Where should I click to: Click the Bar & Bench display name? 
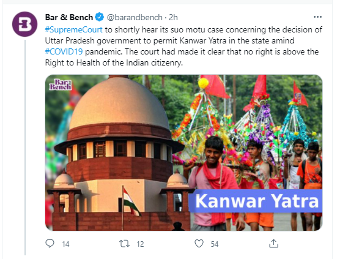click(69, 17)
